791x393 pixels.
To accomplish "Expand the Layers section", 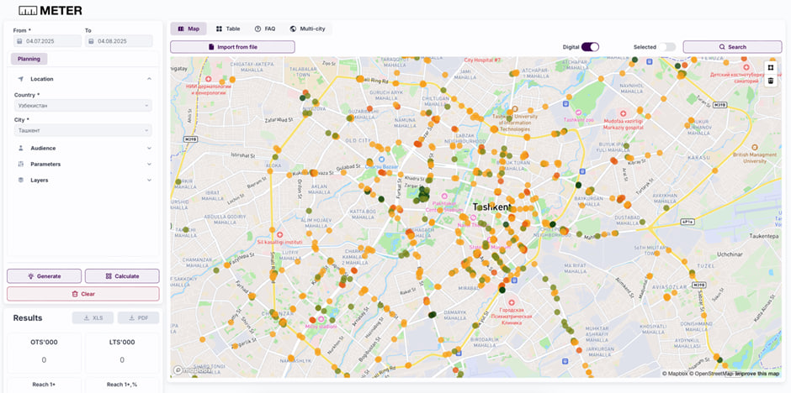I will pyautogui.click(x=82, y=180).
